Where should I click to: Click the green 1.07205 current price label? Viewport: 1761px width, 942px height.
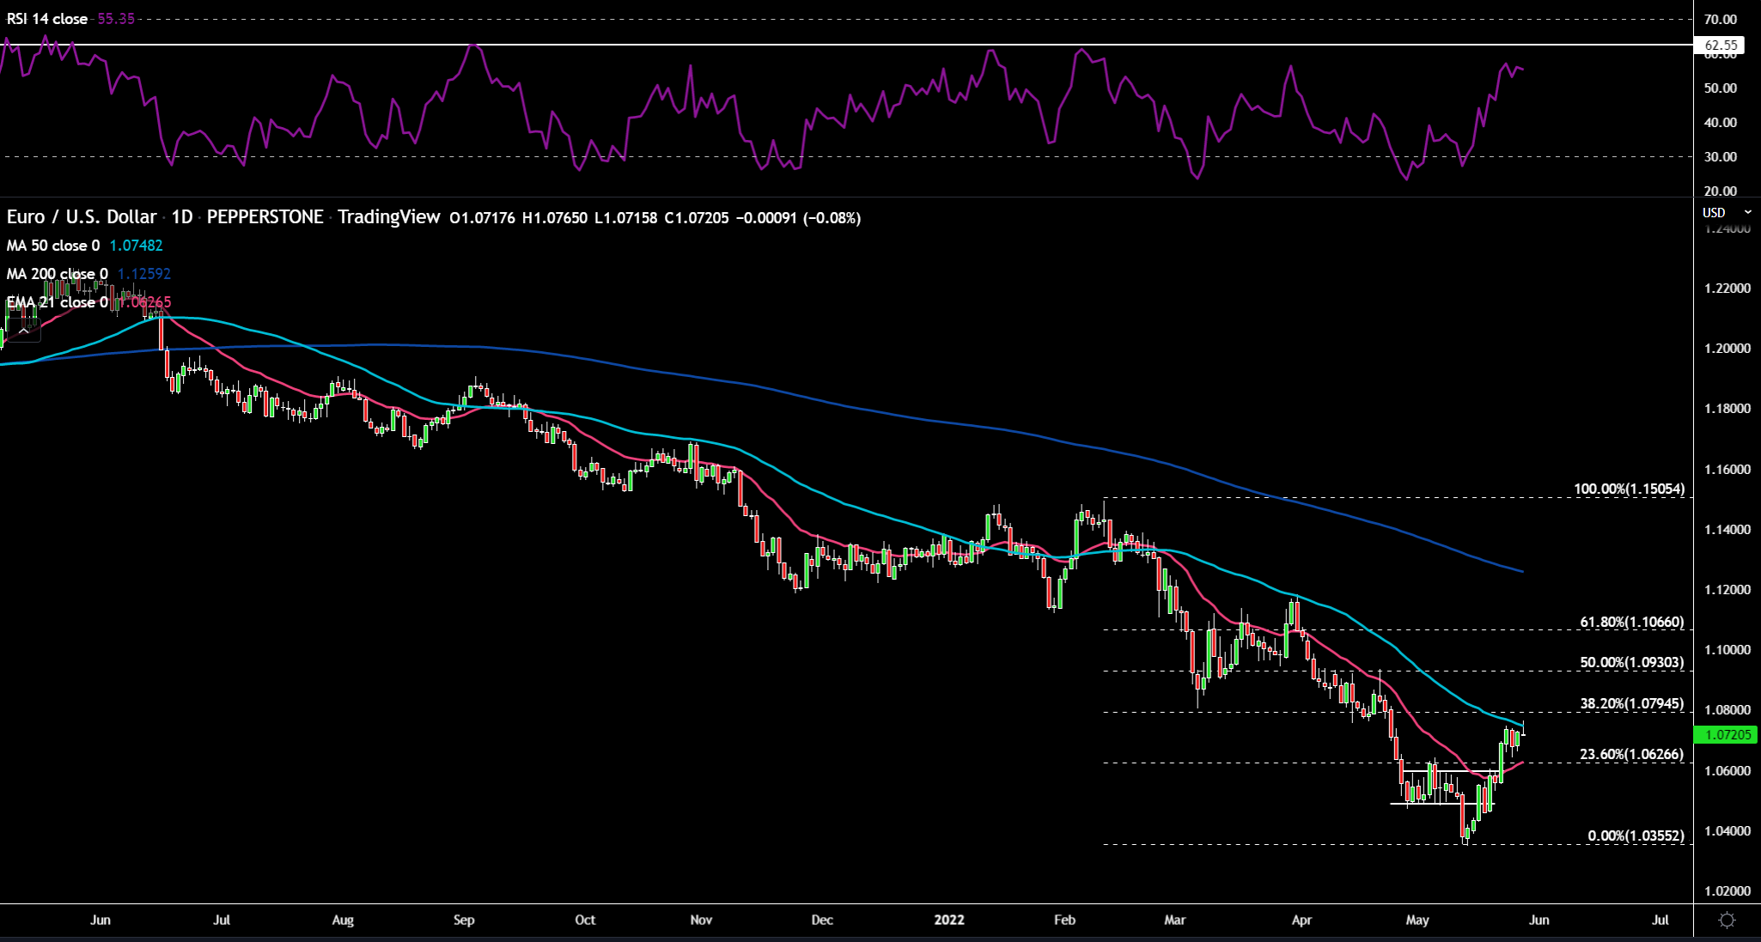coord(1727,735)
